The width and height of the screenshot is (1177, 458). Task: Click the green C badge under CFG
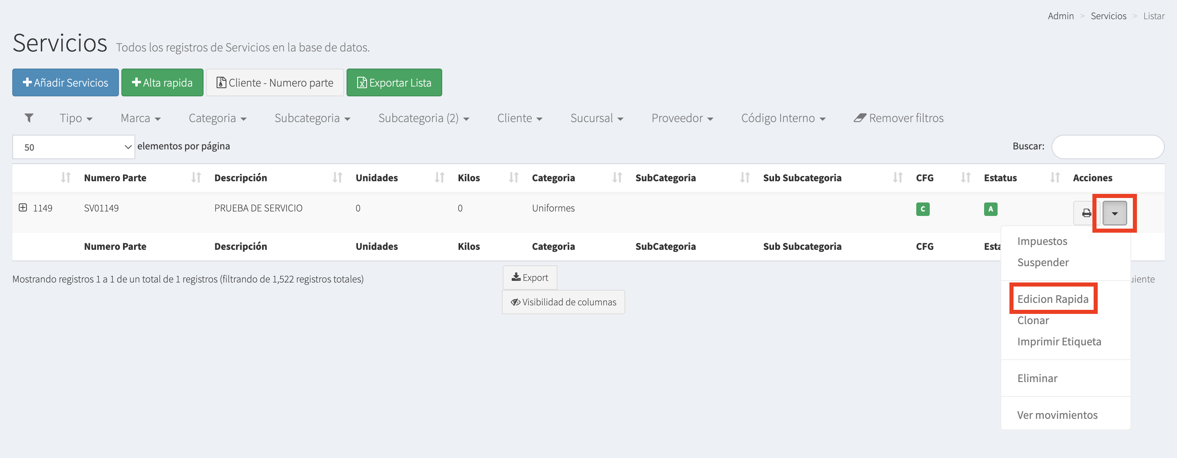point(922,209)
